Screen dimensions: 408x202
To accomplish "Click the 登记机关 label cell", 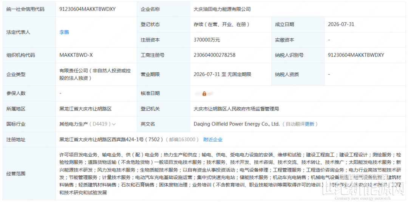I will tap(164, 109).
